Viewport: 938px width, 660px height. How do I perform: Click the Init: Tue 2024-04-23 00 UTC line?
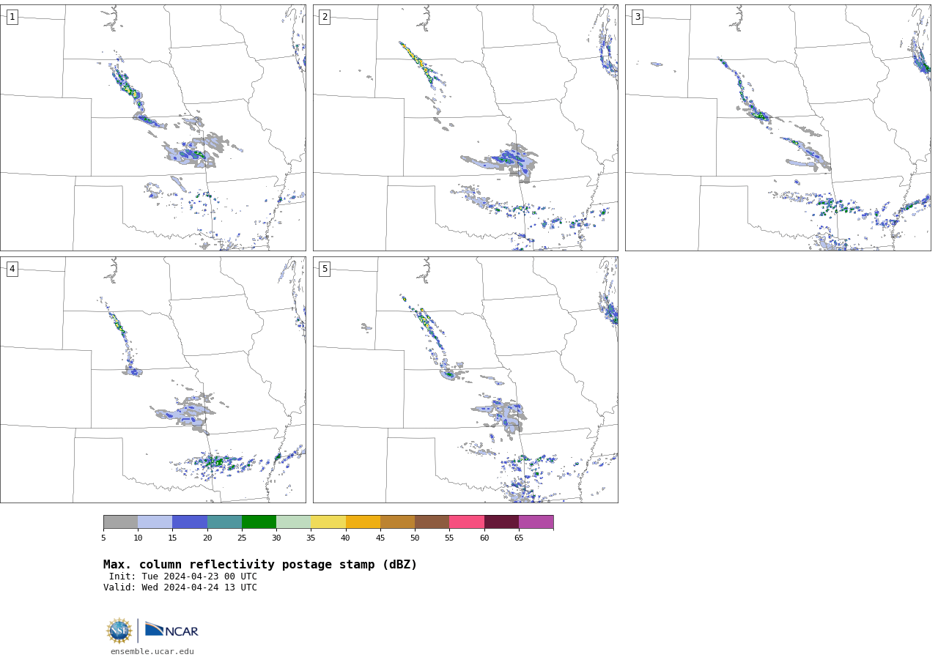(183, 576)
